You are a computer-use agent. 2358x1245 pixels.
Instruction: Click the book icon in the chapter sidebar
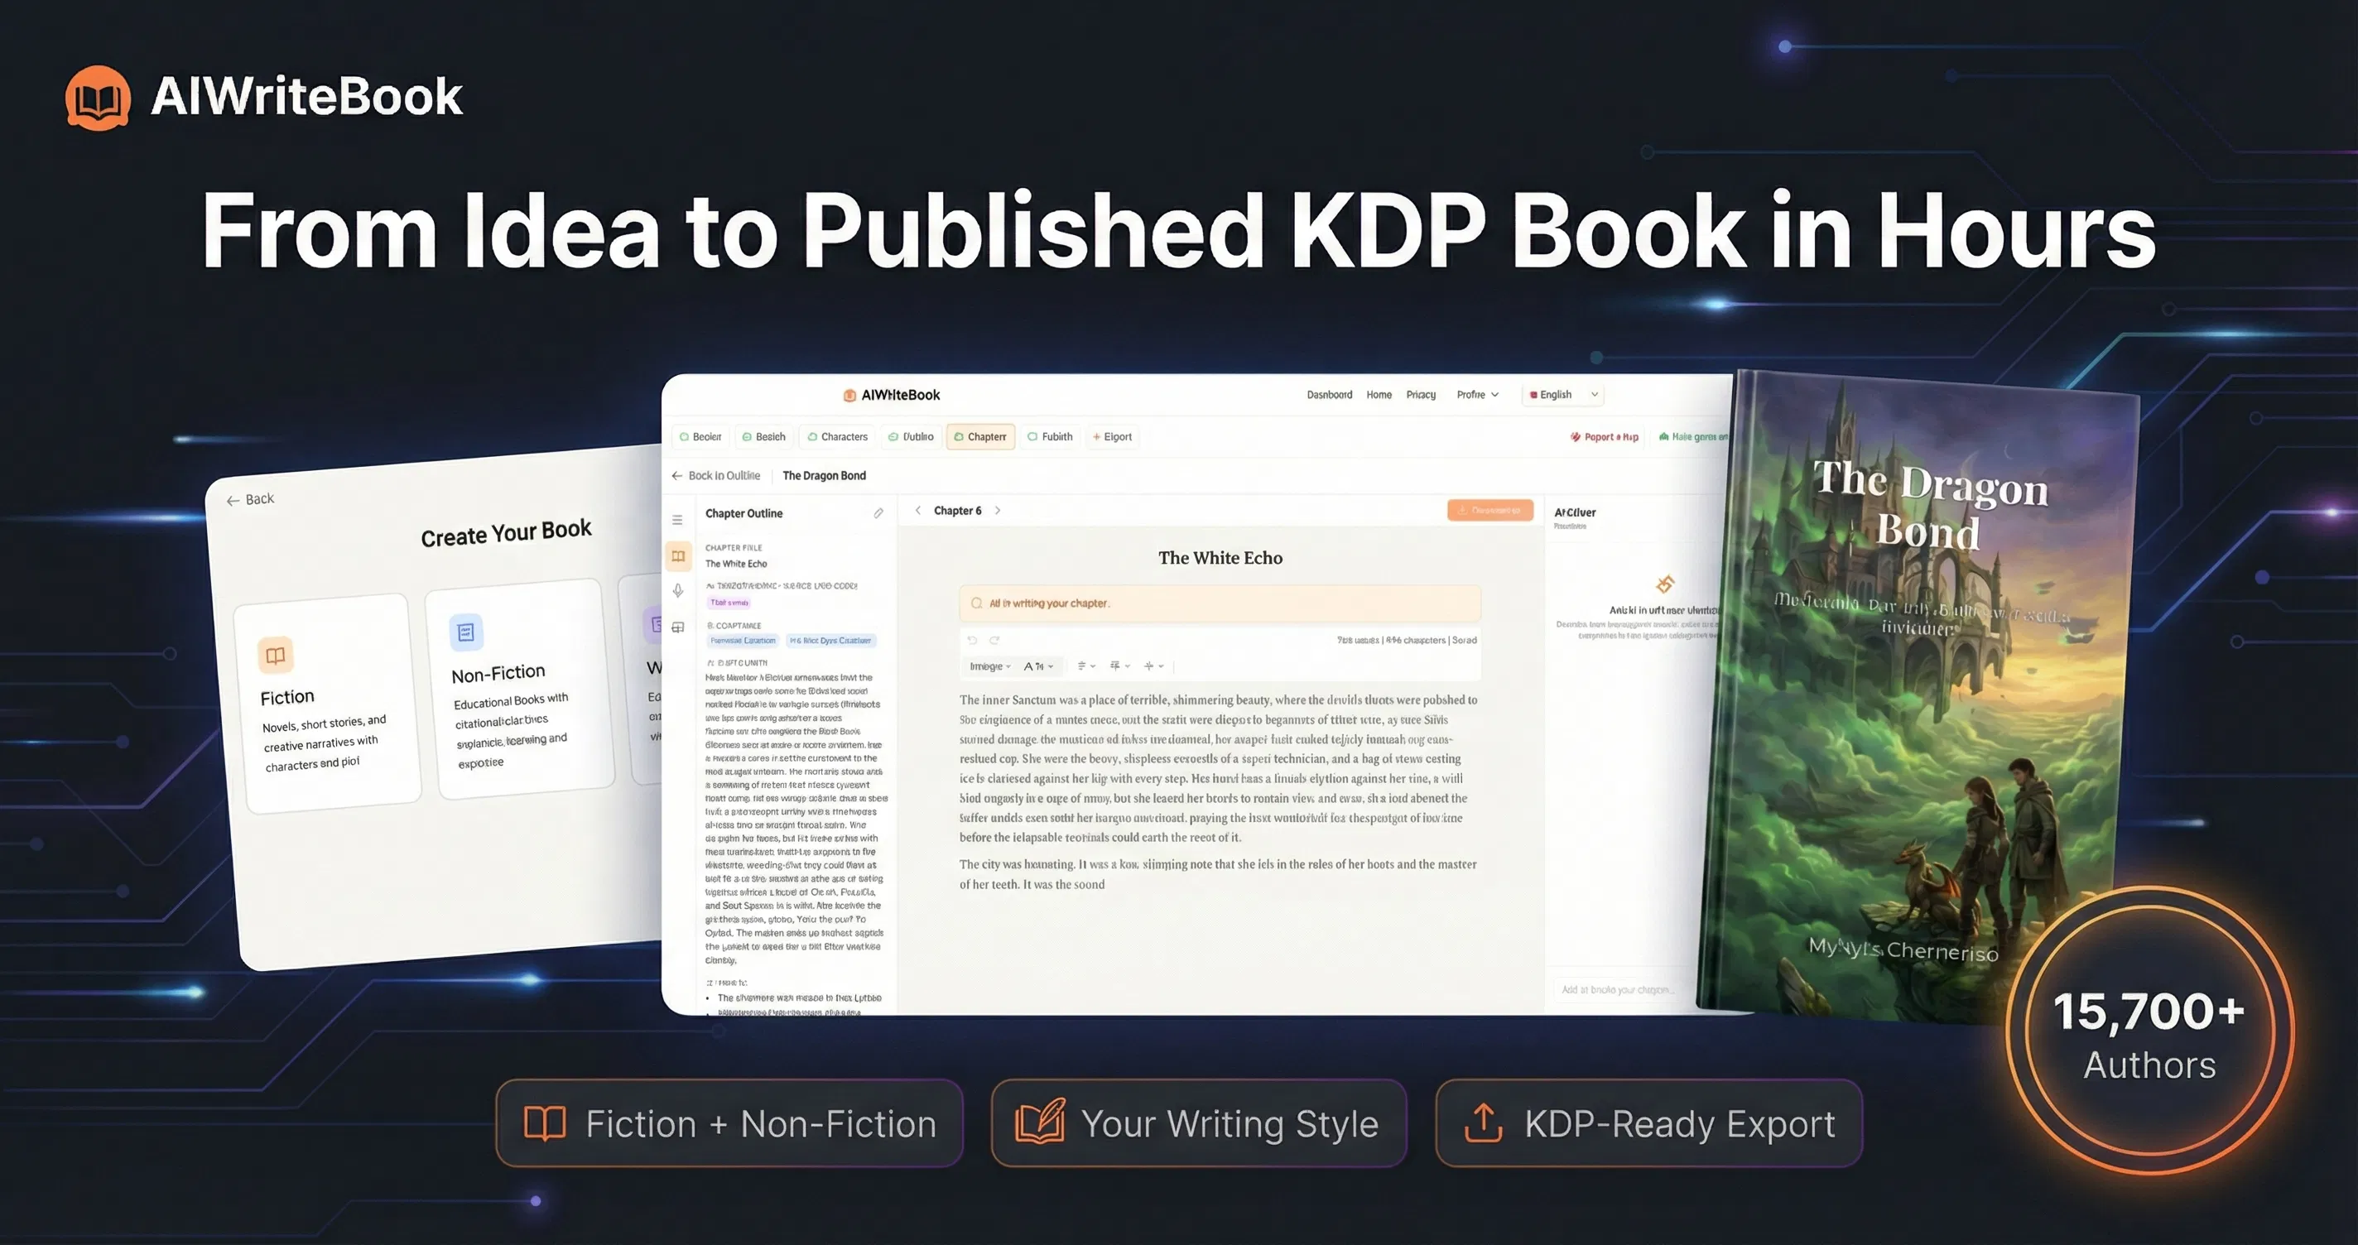click(x=679, y=556)
